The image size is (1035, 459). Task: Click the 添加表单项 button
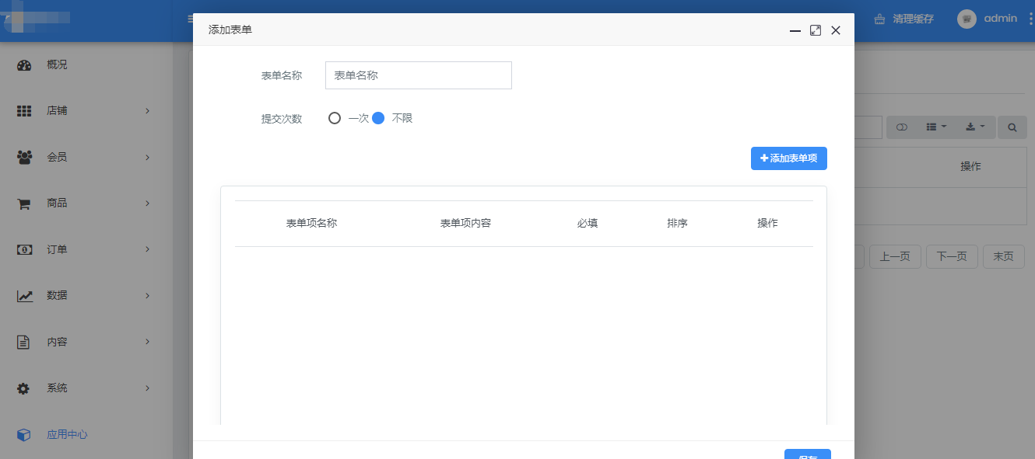coord(788,158)
